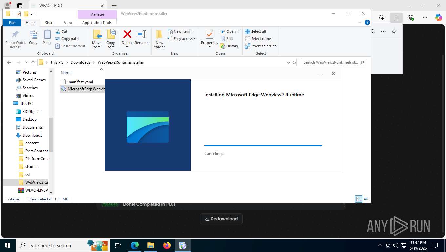Select Documents in navigation pane
The height and width of the screenshot is (252, 446).
tap(32, 127)
